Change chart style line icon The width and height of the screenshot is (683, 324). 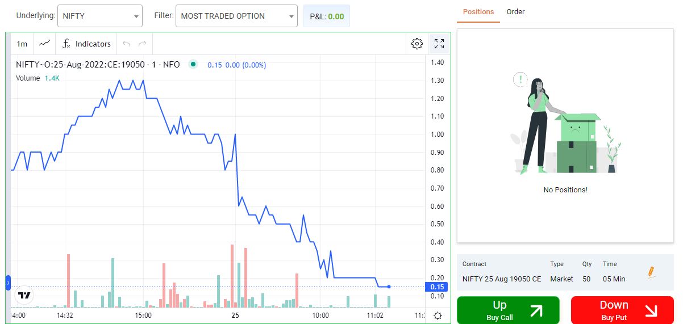tap(44, 44)
